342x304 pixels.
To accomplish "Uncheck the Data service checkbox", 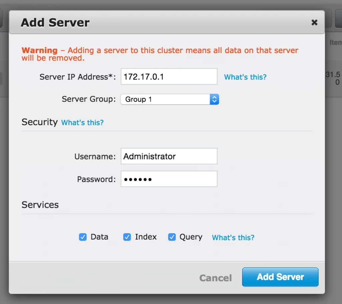I will (83, 237).
